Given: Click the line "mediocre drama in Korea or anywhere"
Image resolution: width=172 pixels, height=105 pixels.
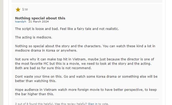Looking at the screenshot, I should 46,51.
